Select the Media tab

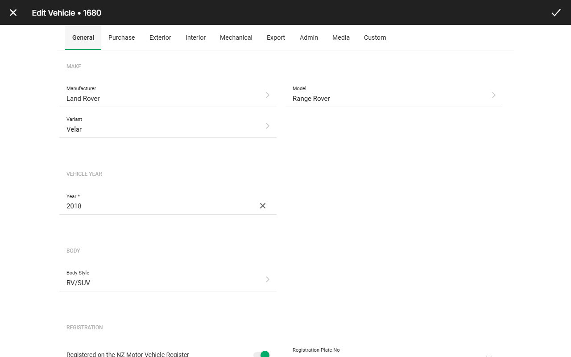click(341, 37)
